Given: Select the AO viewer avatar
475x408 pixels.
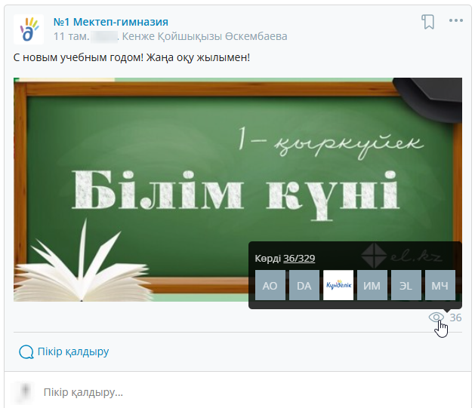Looking at the screenshot, I should (x=270, y=285).
